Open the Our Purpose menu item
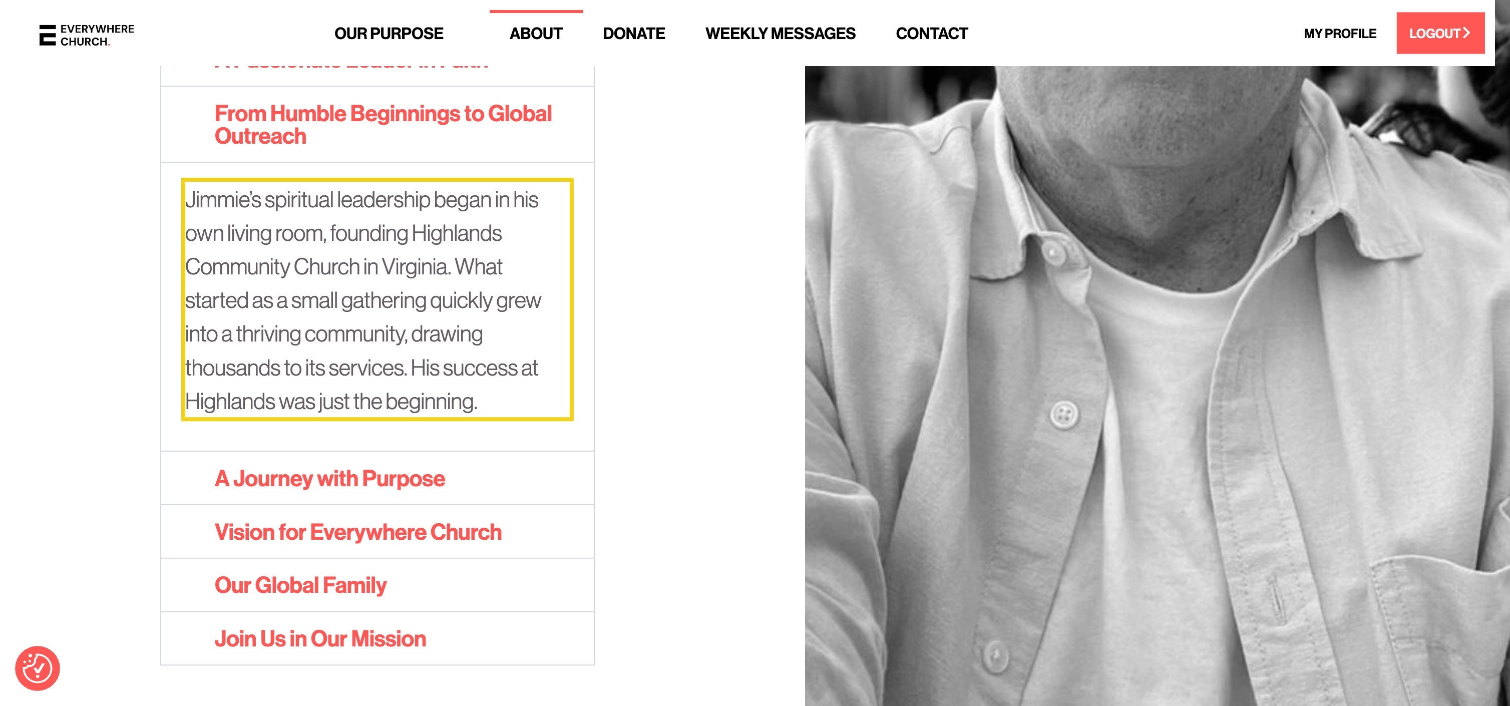This screenshot has height=706, width=1510. coord(389,34)
